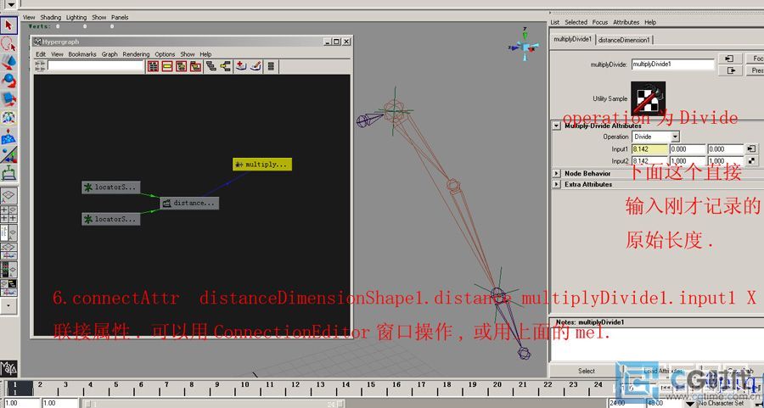
Task: Expand the Node Behavior section
Action: pyautogui.click(x=556, y=173)
